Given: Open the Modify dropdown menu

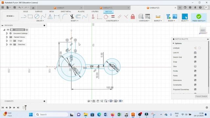Looking at the screenshot, I should coord(74,21).
